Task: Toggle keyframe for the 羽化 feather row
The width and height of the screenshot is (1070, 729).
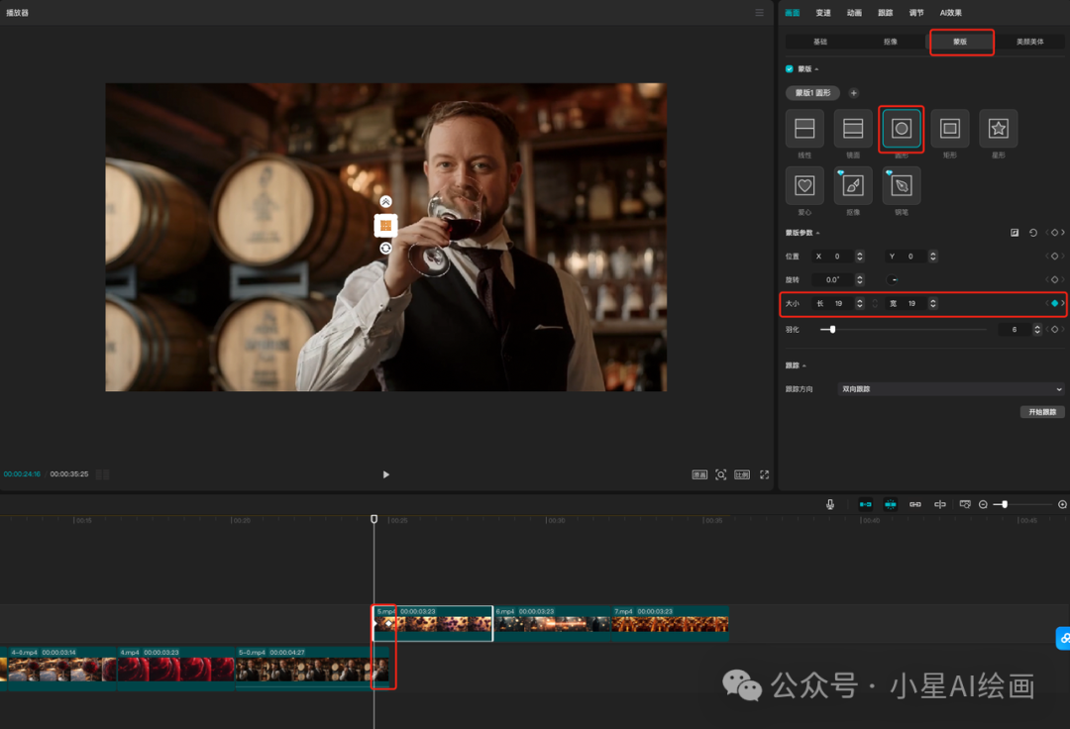Action: (1054, 330)
